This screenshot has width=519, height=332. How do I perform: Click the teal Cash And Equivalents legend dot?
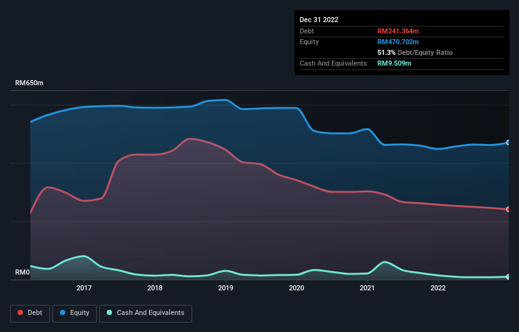[x=109, y=312]
